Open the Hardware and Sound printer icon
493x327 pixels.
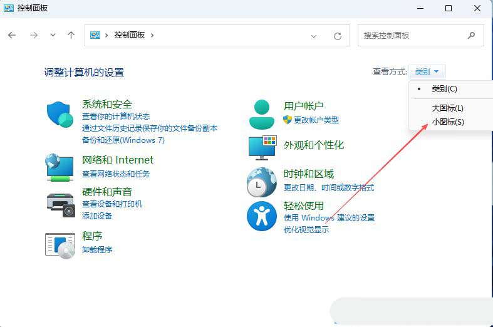[x=61, y=205]
